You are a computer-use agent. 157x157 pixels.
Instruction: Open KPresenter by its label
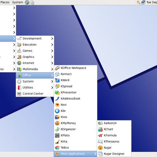pyautogui.click(x=69, y=92)
